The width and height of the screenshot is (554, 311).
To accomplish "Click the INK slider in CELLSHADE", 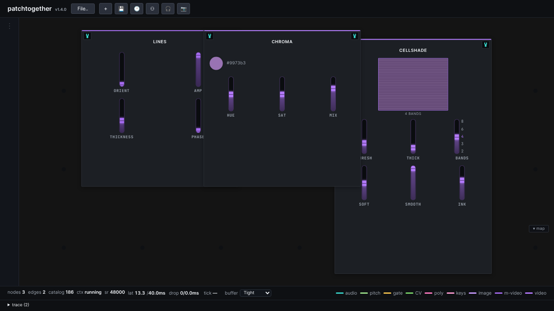I will [462, 183].
